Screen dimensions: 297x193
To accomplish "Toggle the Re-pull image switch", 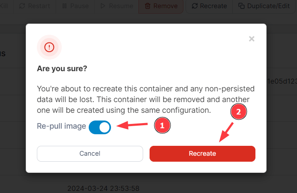I will pos(99,127).
